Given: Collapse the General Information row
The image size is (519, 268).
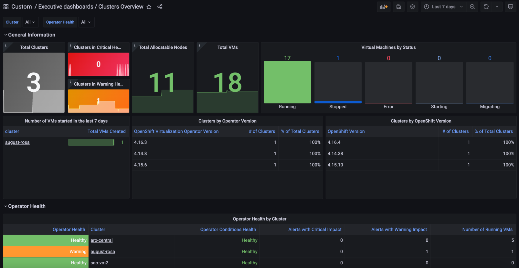Looking at the screenshot, I should coord(5,35).
